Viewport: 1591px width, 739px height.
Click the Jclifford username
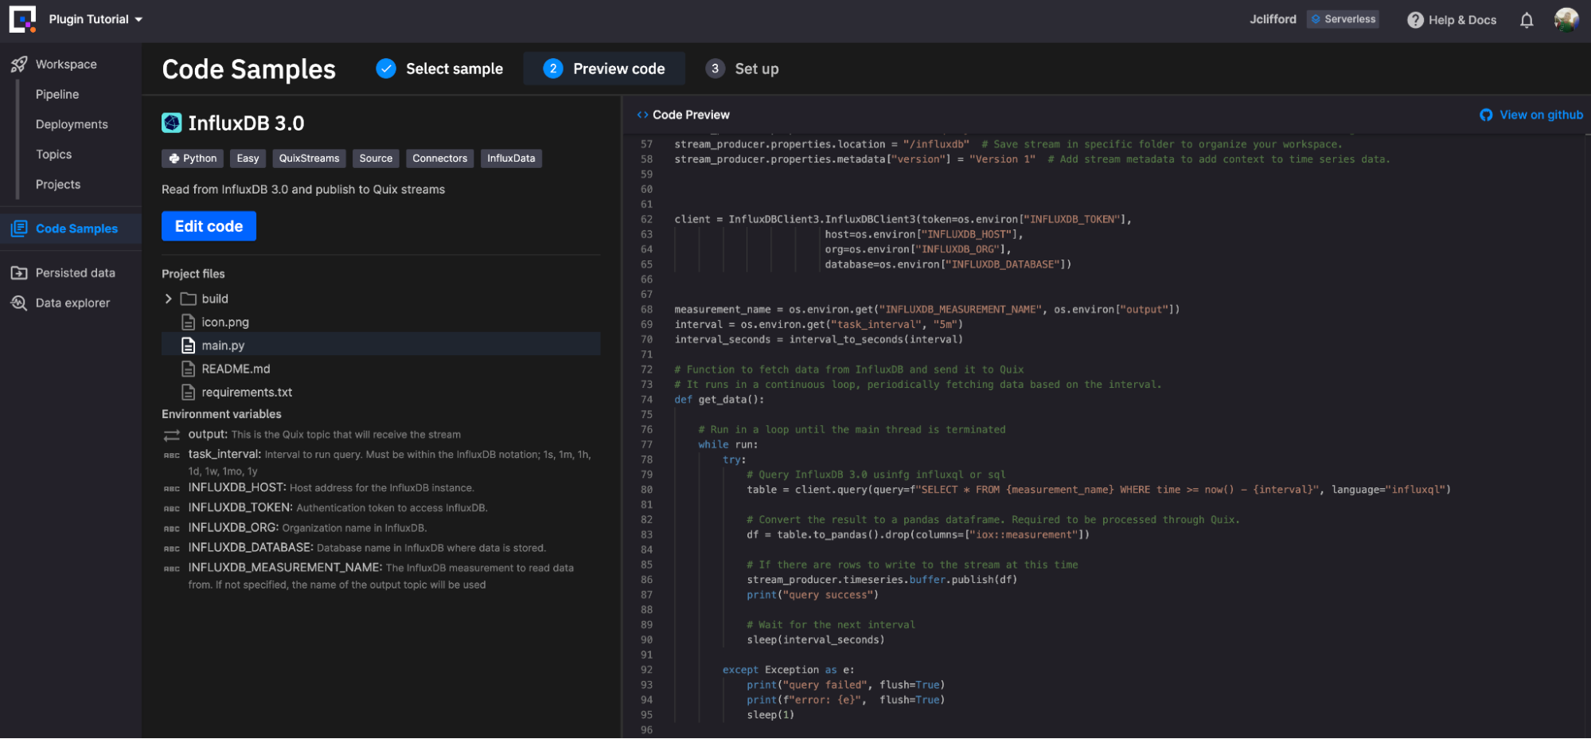click(1273, 19)
